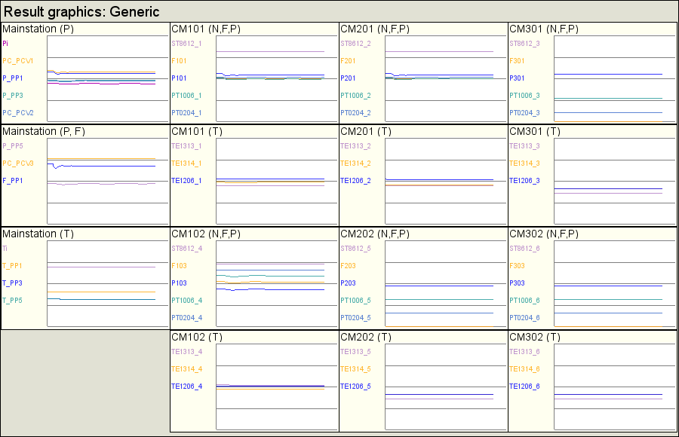Screen dimensions: 679x437
Task: Click the PC_PCV1 legend entry
Action: coord(18,61)
